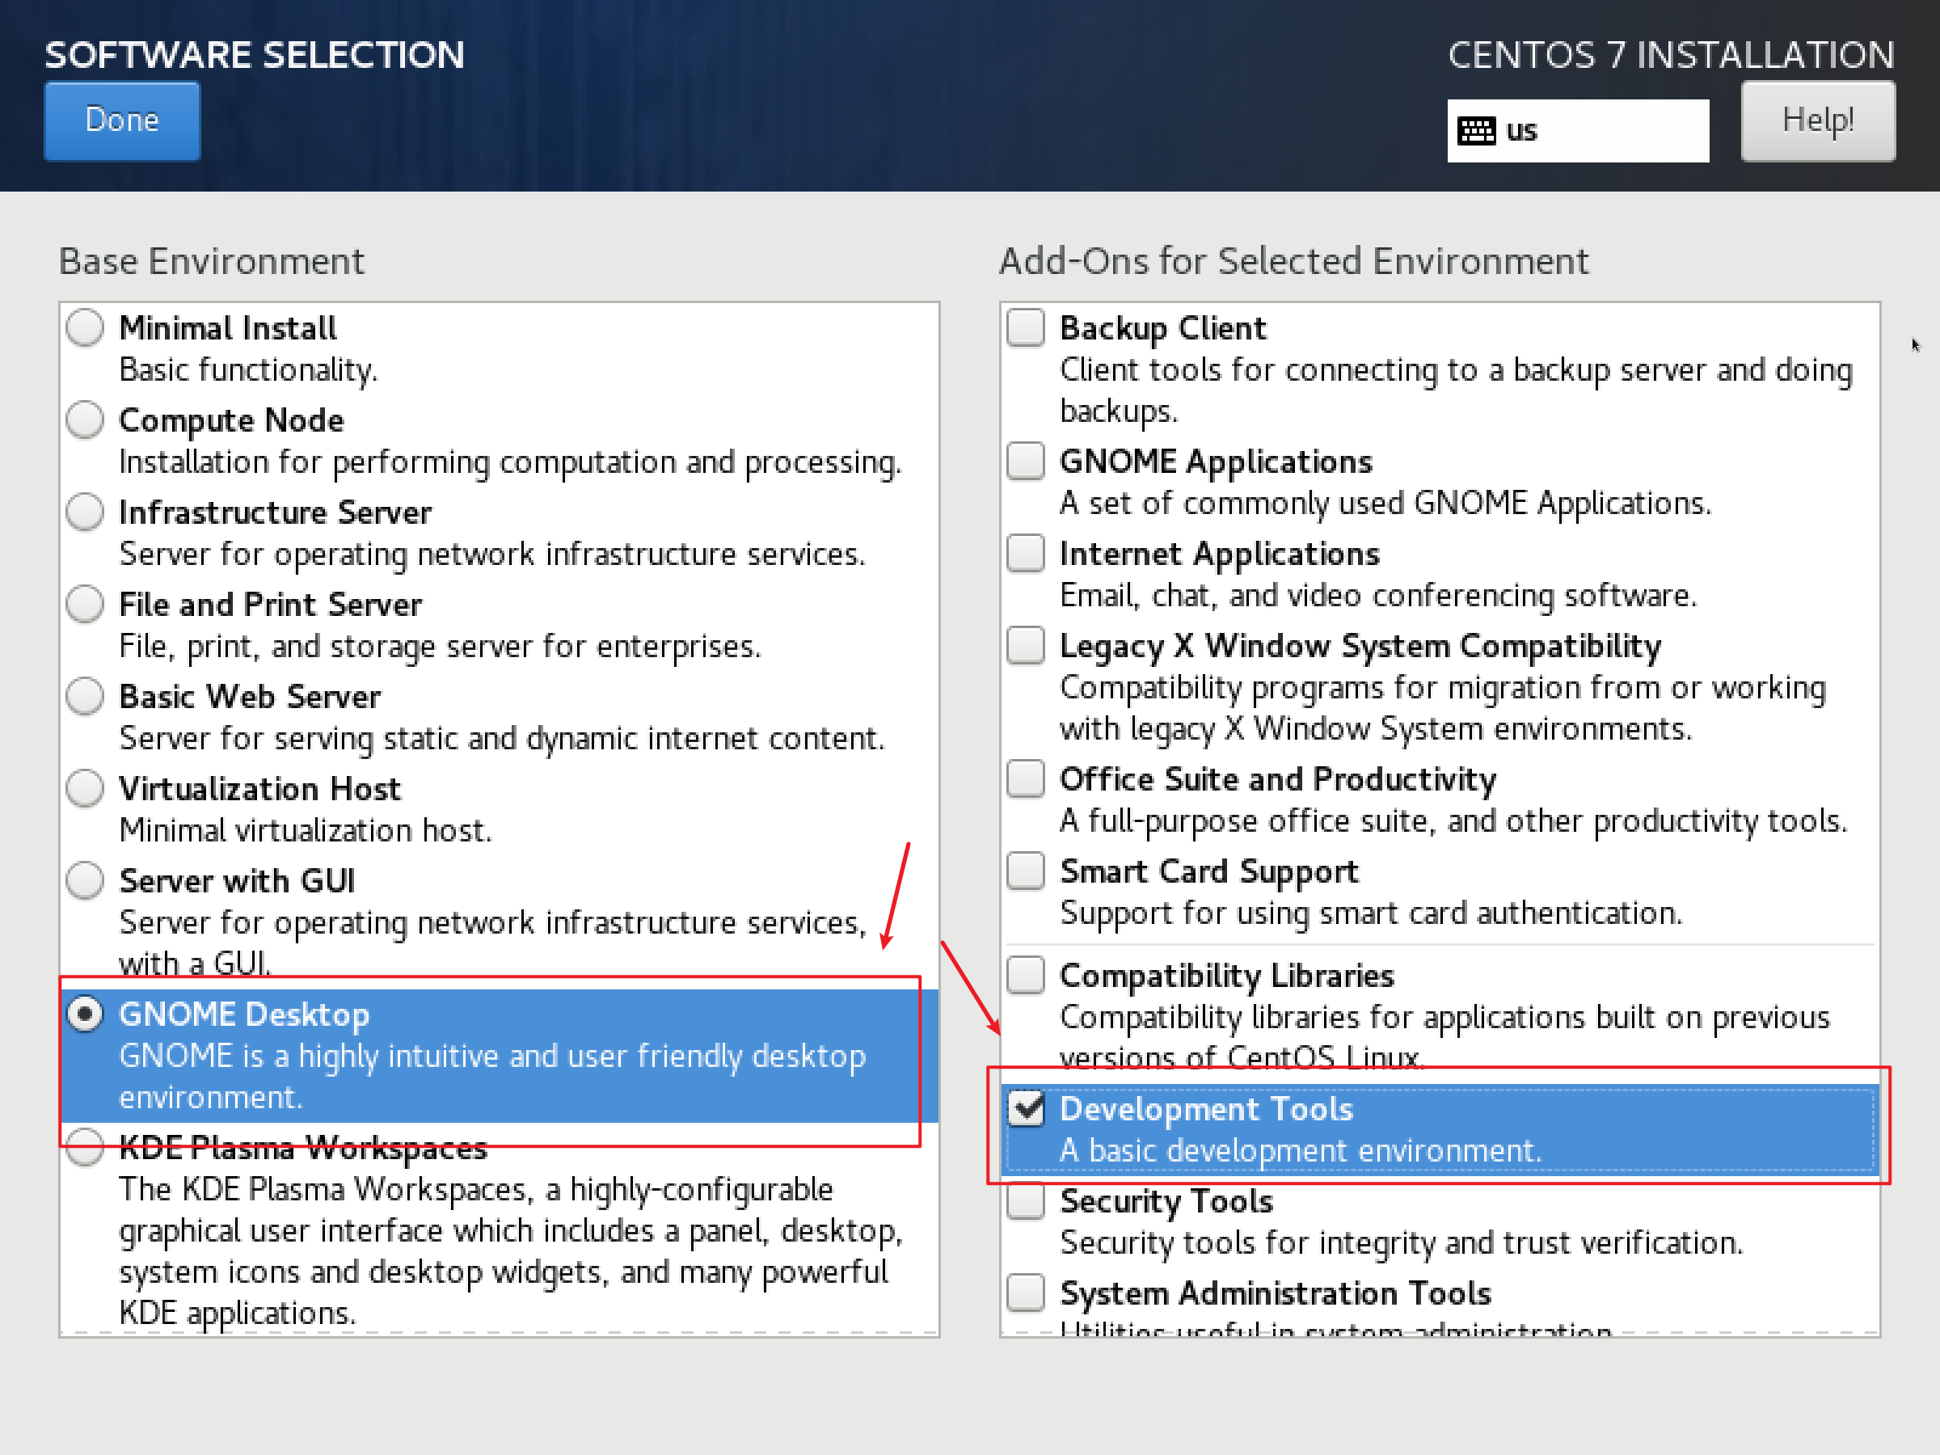Enable Smart Card Support checkbox
The image size is (1940, 1455).
click(x=1025, y=871)
